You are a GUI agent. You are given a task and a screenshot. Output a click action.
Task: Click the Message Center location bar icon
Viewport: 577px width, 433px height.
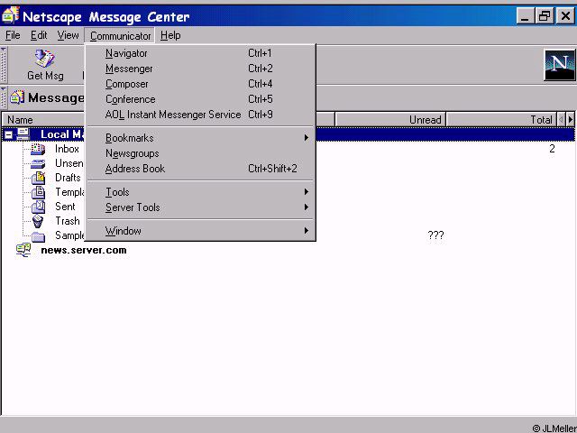pos(17,97)
